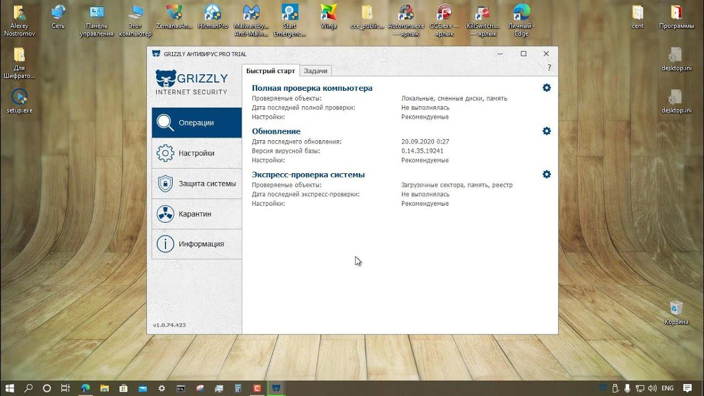Open the Информация section
Image resolution: width=704 pixels, height=396 pixels.
197,244
